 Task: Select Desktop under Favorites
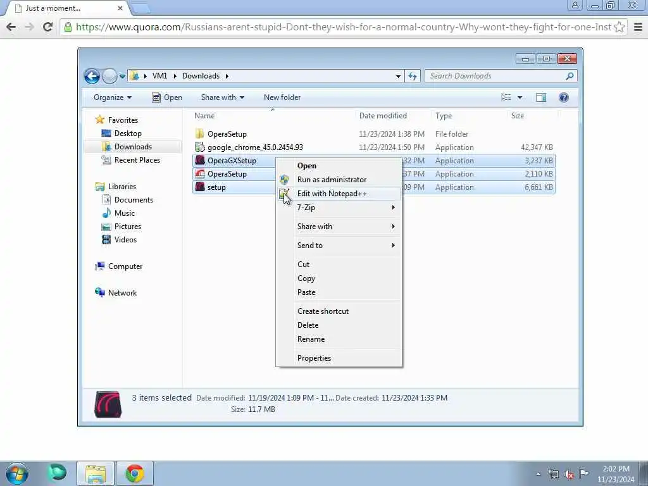coord(128,134)
